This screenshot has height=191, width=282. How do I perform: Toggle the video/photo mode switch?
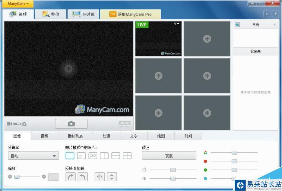(17, 124)
